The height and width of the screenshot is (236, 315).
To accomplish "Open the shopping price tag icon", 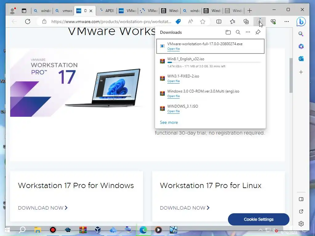I will (x=178, y=22).
